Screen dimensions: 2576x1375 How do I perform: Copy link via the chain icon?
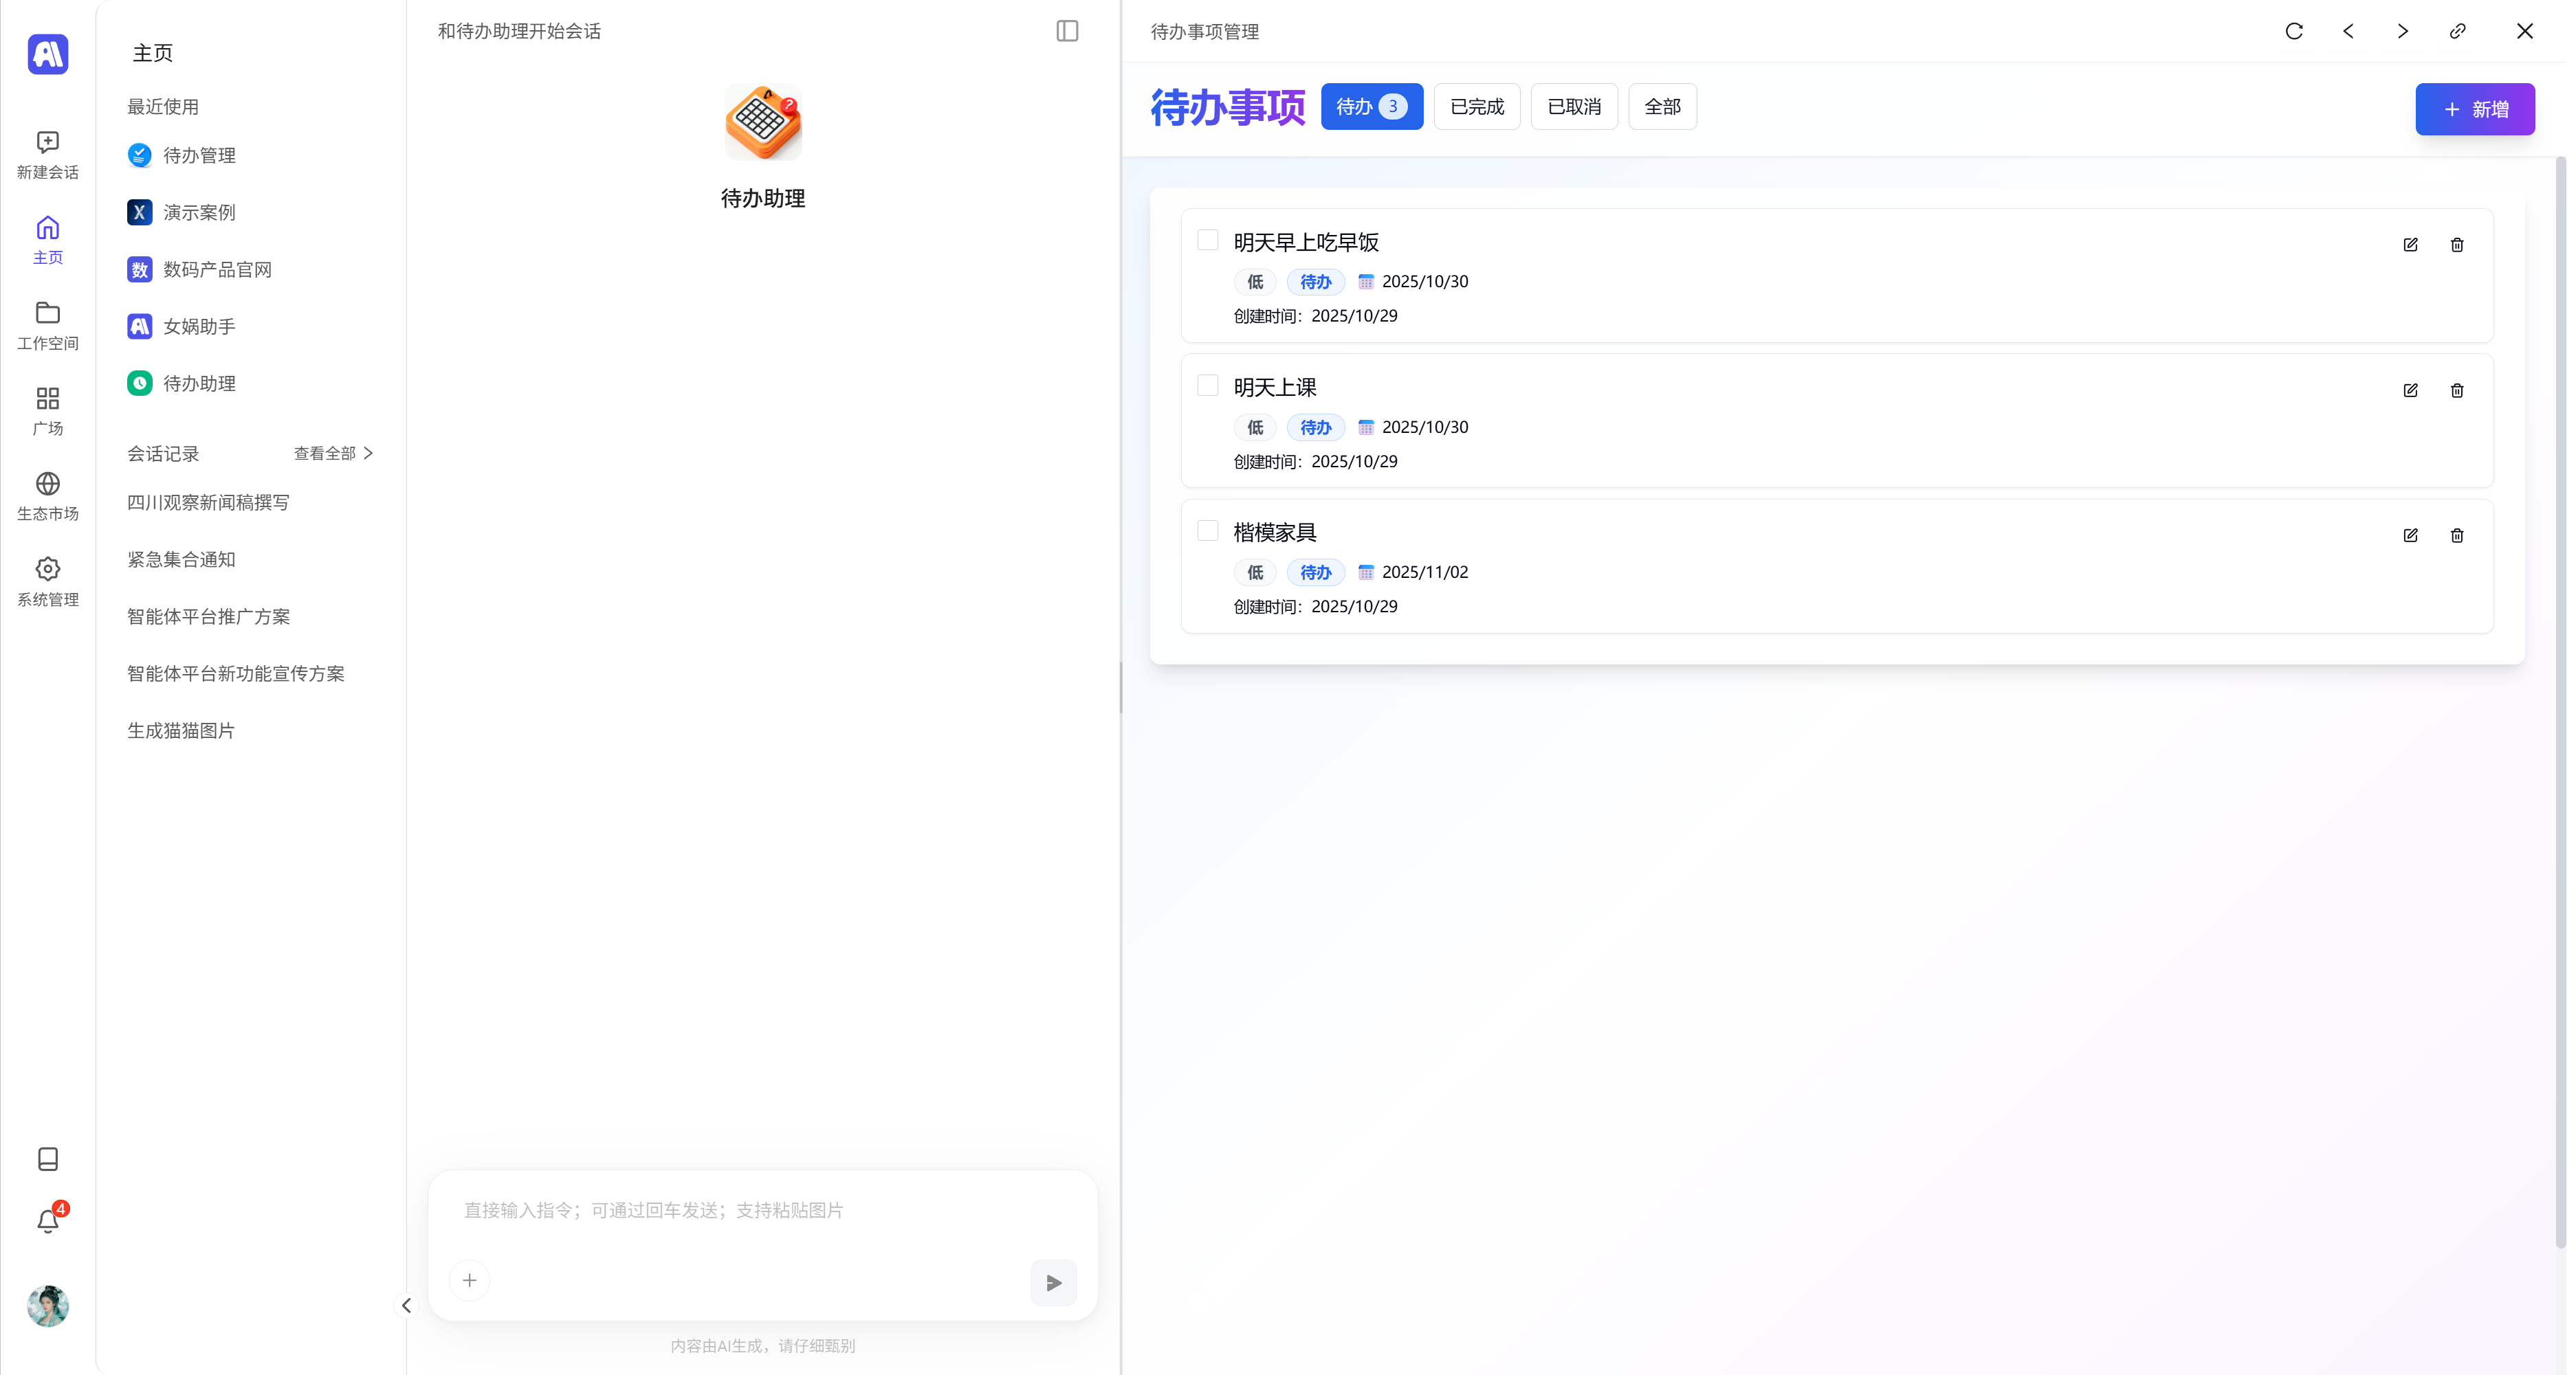pyautogui.click(x=2457, y=31)
